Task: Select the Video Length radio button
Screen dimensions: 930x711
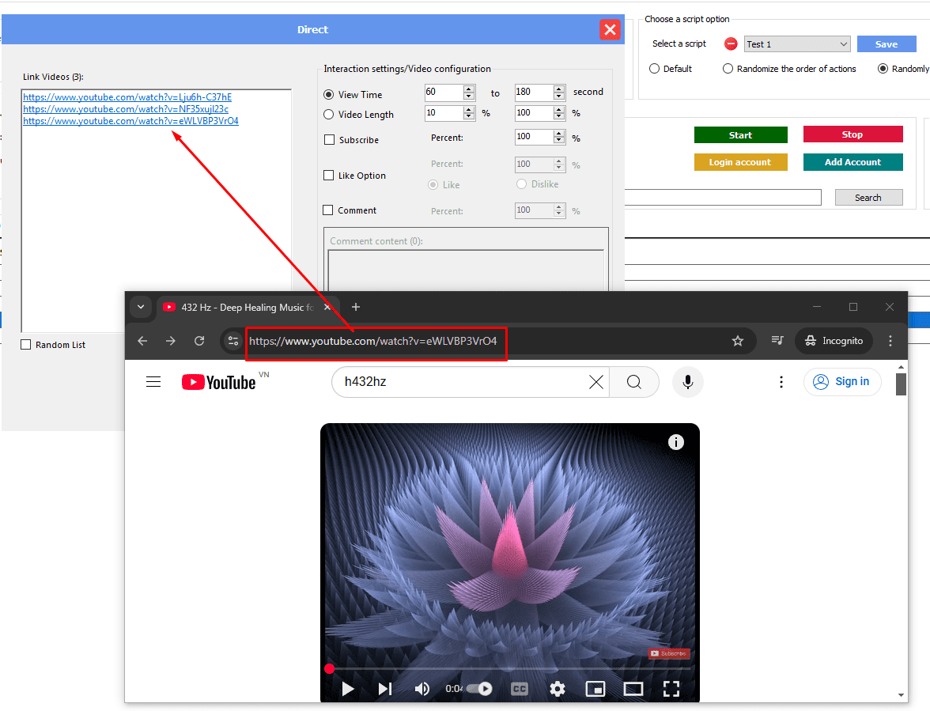Action: (x=329, y=115)
